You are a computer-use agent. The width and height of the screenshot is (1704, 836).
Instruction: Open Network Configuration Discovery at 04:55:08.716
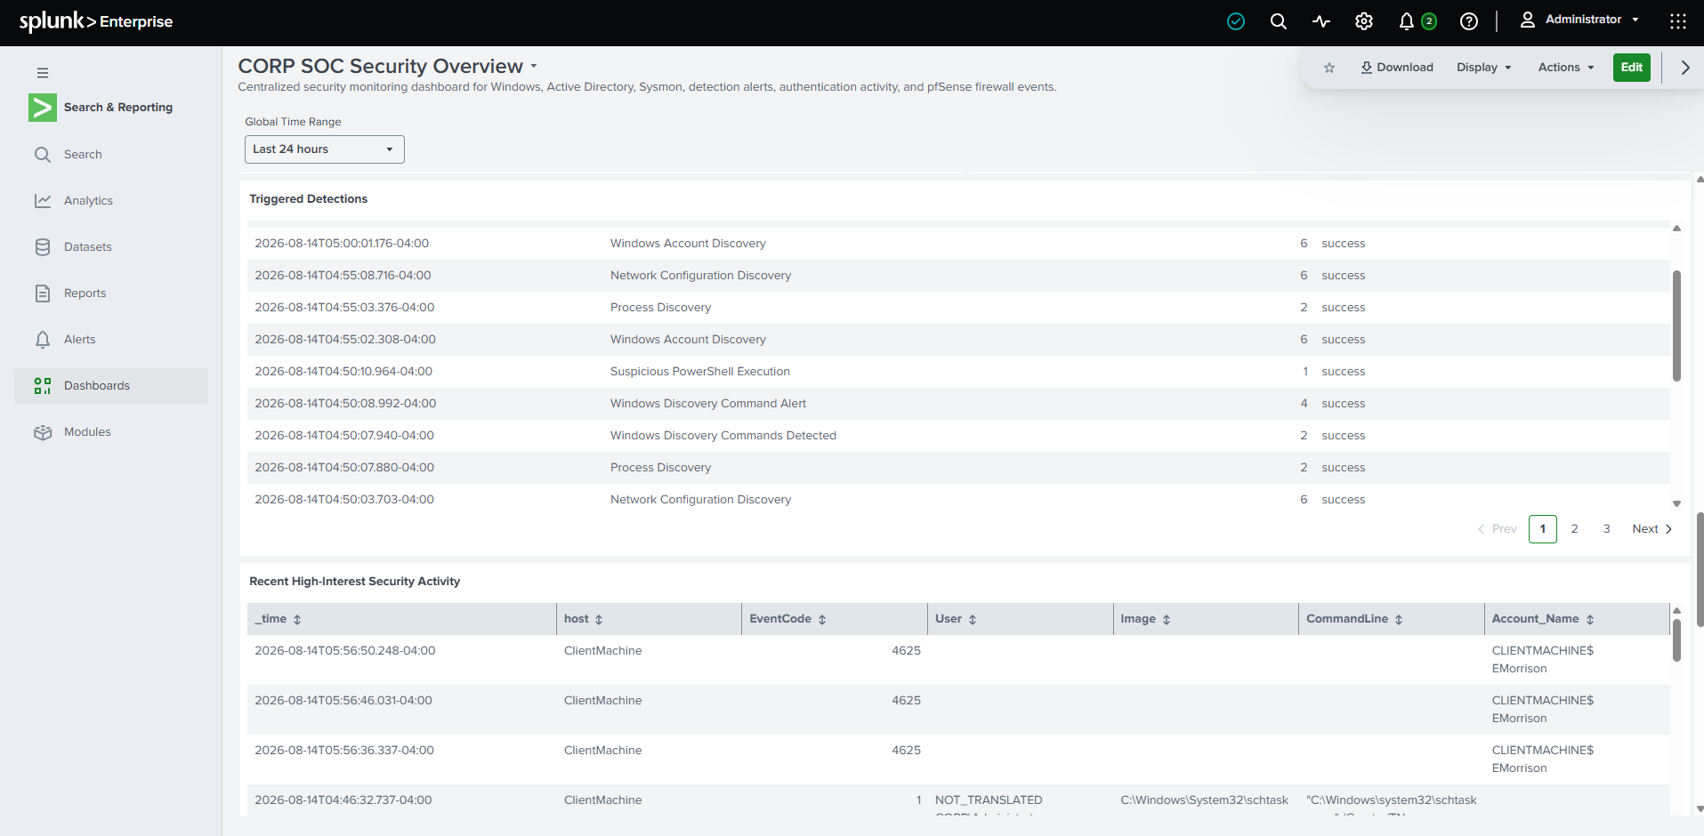pyautogui.click(x=701, y=276)
